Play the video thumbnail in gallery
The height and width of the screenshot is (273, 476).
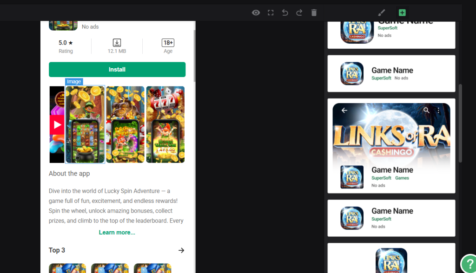click(57, 124)
